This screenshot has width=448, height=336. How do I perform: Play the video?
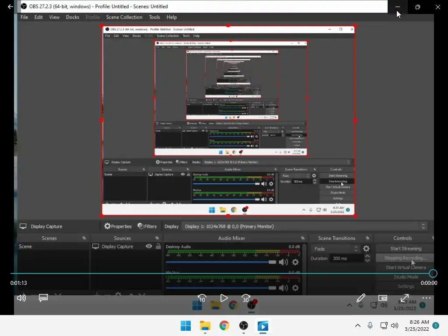pyautogui.click(x=224, y=298)
